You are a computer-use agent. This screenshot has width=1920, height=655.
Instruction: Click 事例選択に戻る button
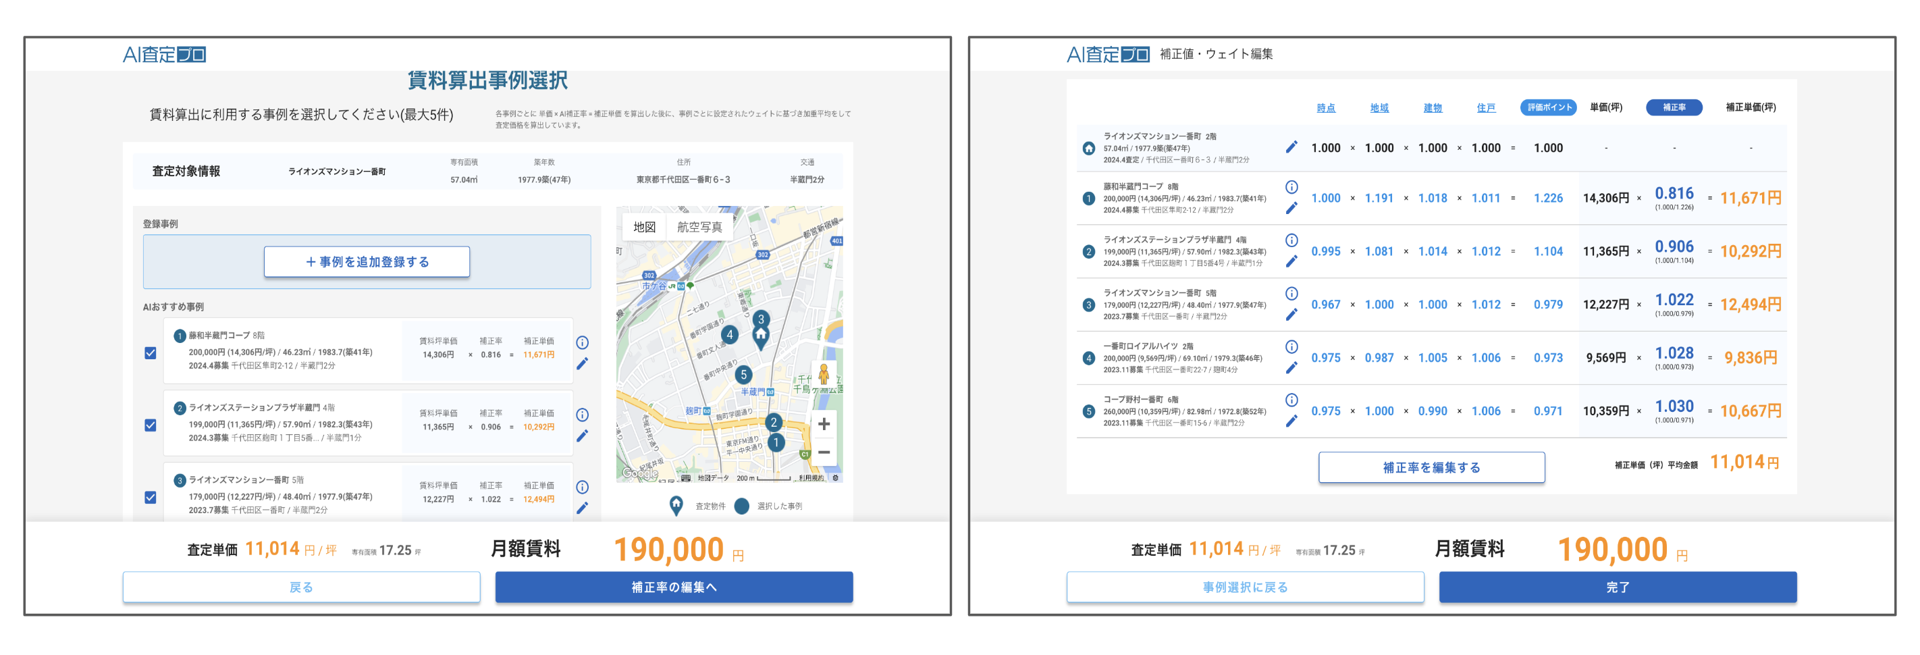tap(1245, 587)
